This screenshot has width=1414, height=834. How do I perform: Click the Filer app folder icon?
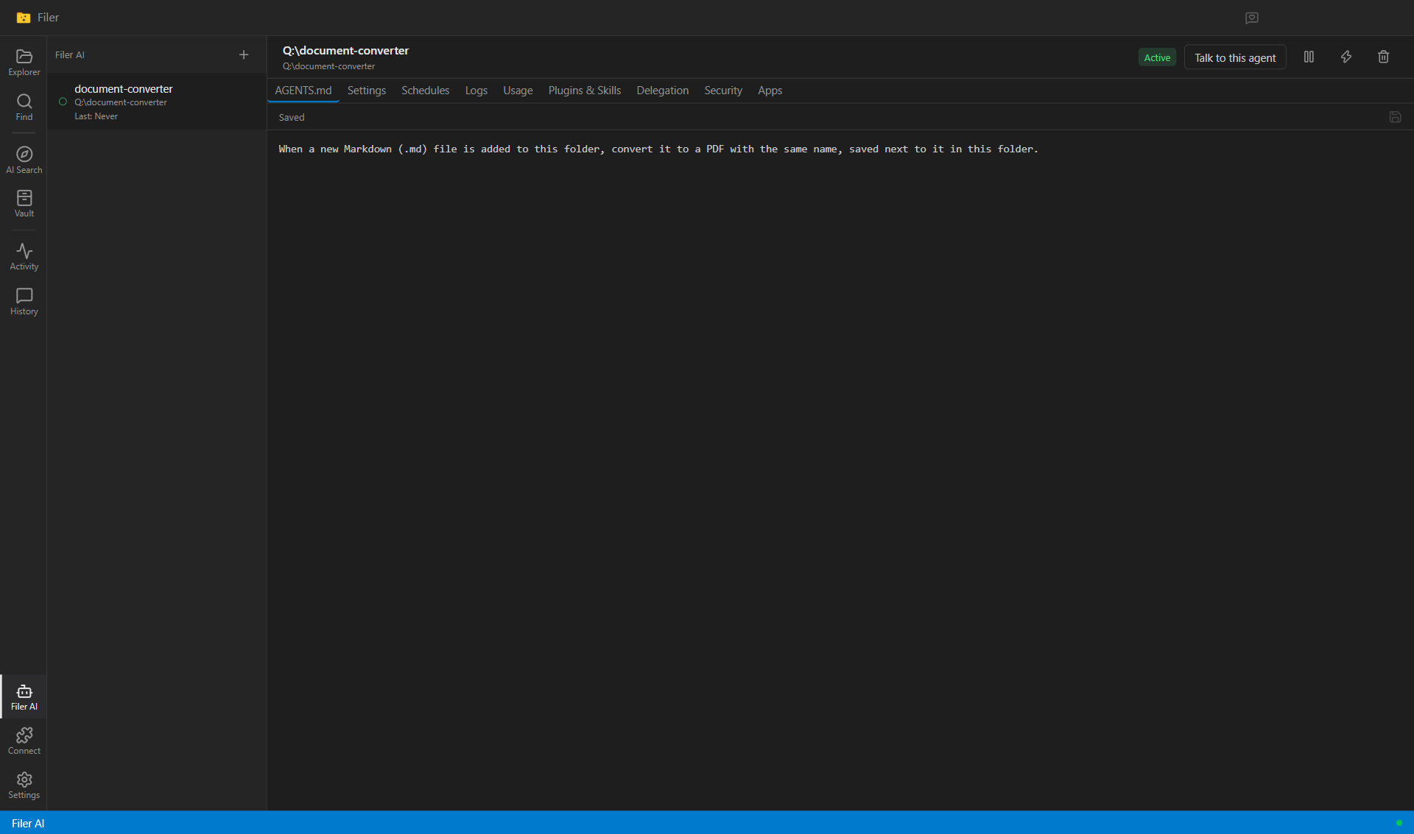(x=24, y=18)
